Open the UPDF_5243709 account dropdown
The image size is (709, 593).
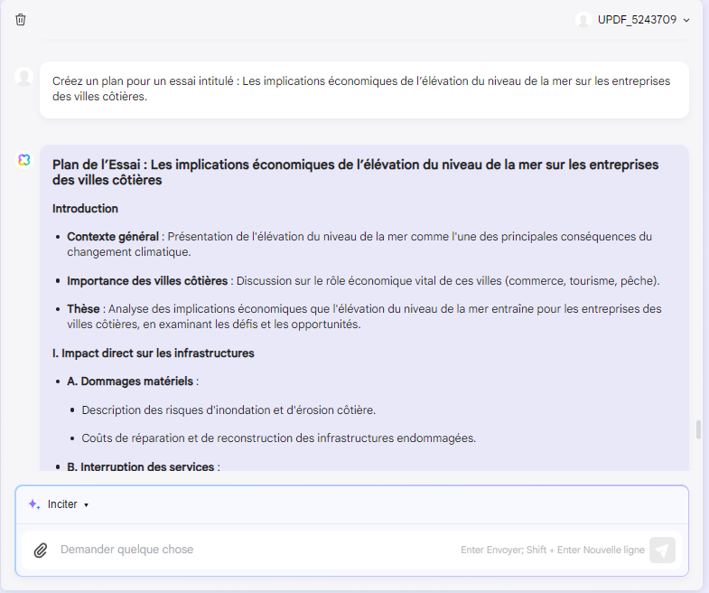643,20
